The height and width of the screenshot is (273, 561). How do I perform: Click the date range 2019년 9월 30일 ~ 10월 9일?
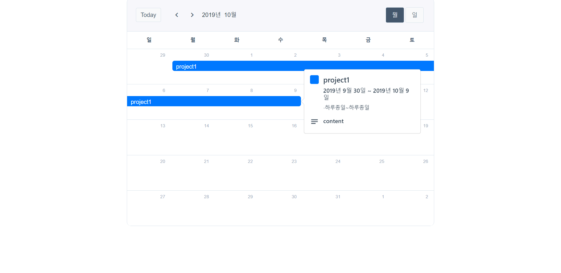(x=366, y=93)
